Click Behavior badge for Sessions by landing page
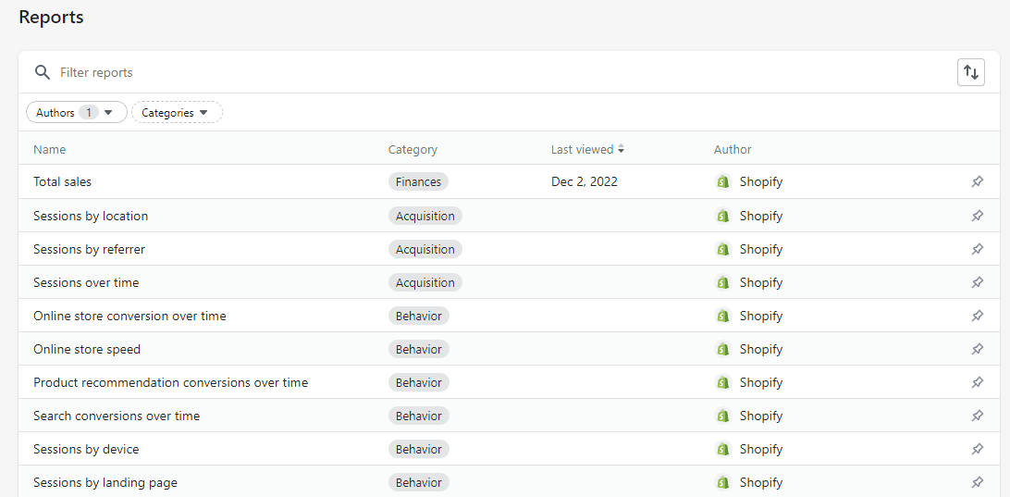 [419, 482]
